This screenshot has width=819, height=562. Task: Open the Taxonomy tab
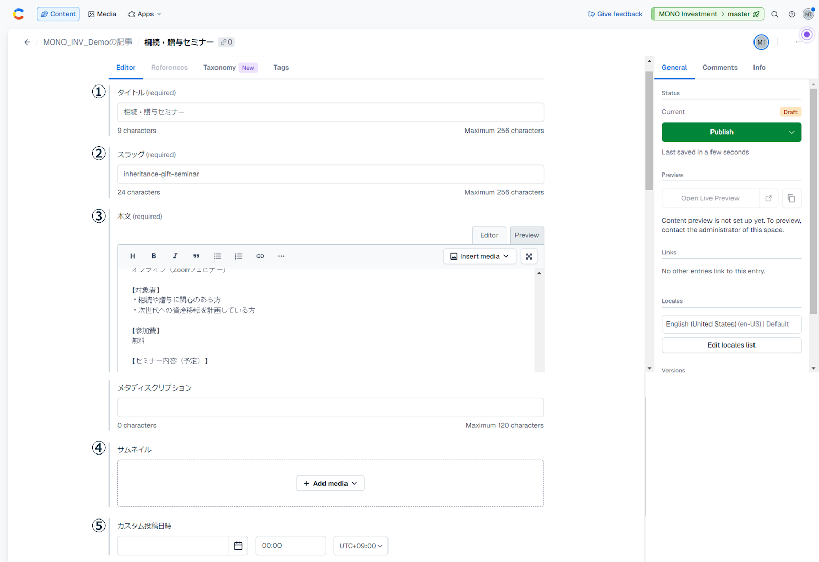[x=220, y=68]
